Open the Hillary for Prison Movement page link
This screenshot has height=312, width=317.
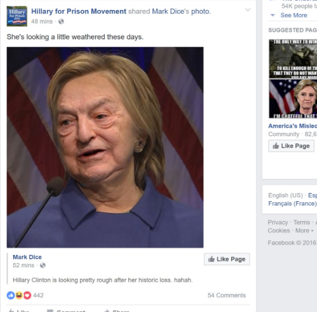(79, 11)
